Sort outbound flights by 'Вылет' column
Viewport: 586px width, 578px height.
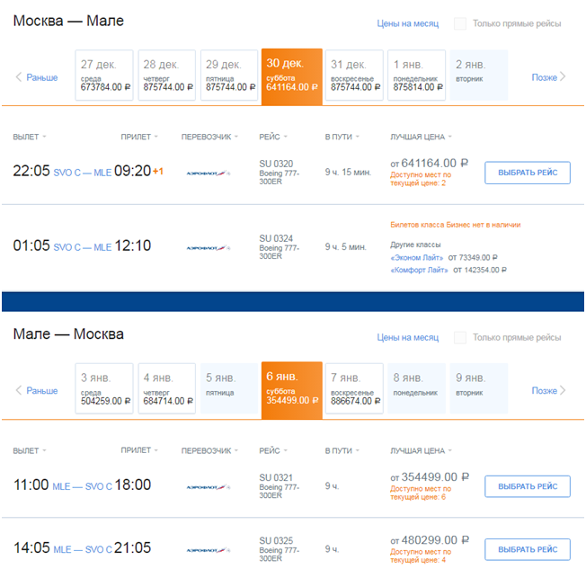point(30,137)
